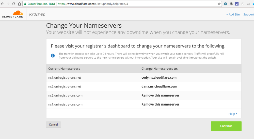Click the 'will not experience any downtime' subtitle
254x139 pixels.
point(138,32)
